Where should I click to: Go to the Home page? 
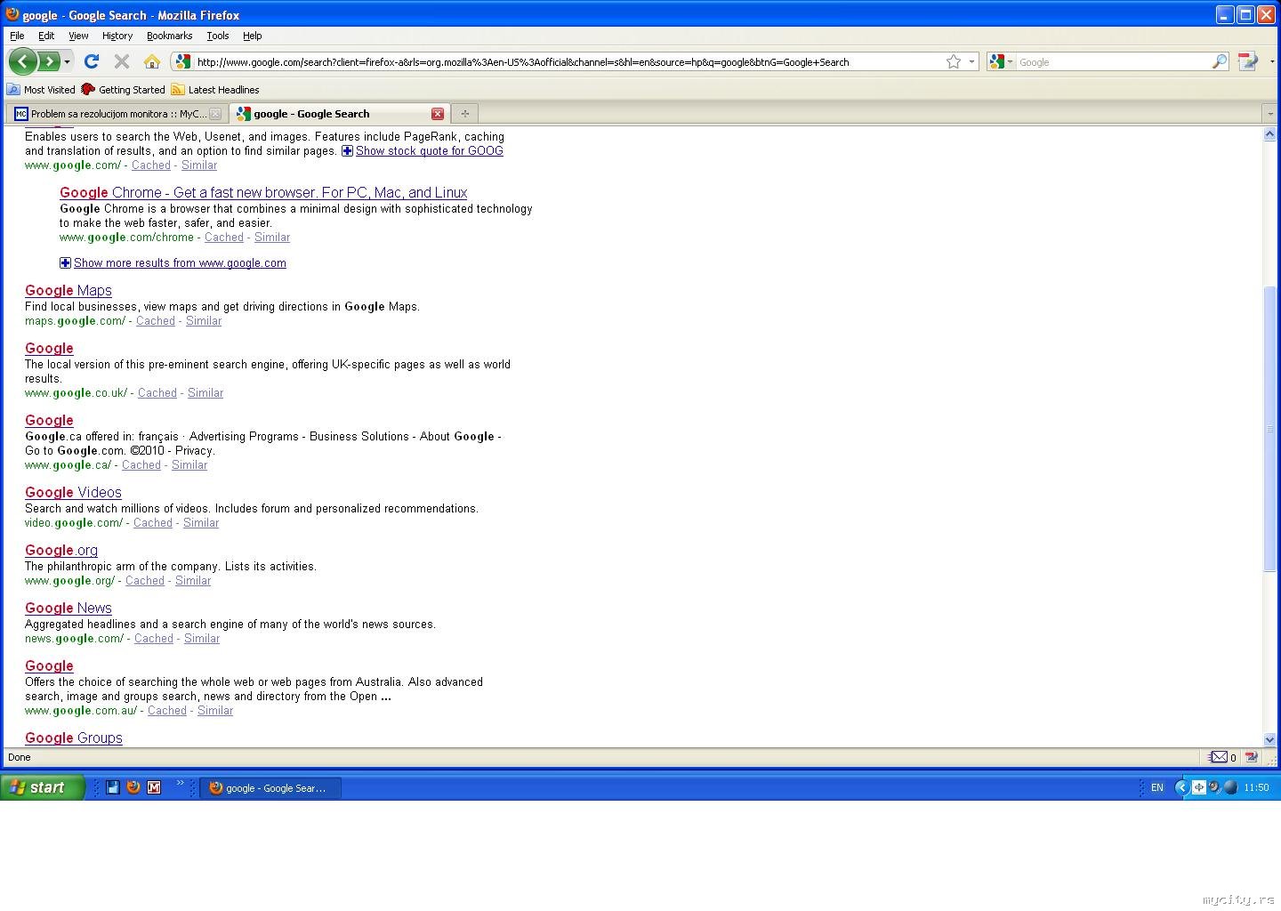[x=152, y=61]
